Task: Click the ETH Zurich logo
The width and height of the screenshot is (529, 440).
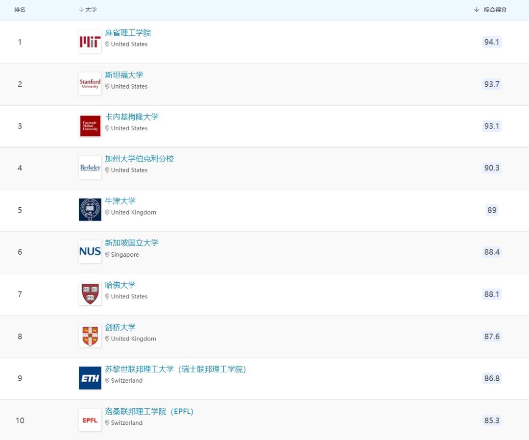Action: [x=90, y=378]
